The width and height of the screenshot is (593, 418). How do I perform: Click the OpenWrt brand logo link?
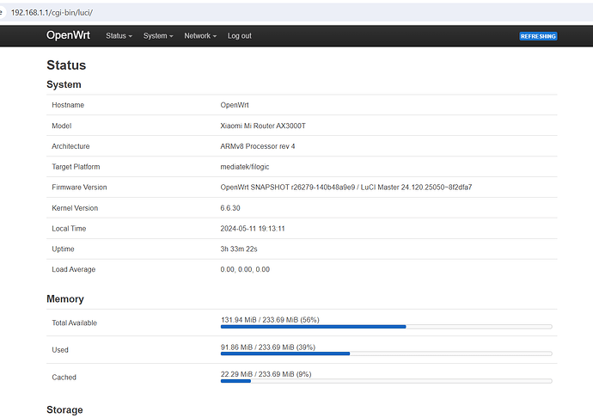point(68,35)
